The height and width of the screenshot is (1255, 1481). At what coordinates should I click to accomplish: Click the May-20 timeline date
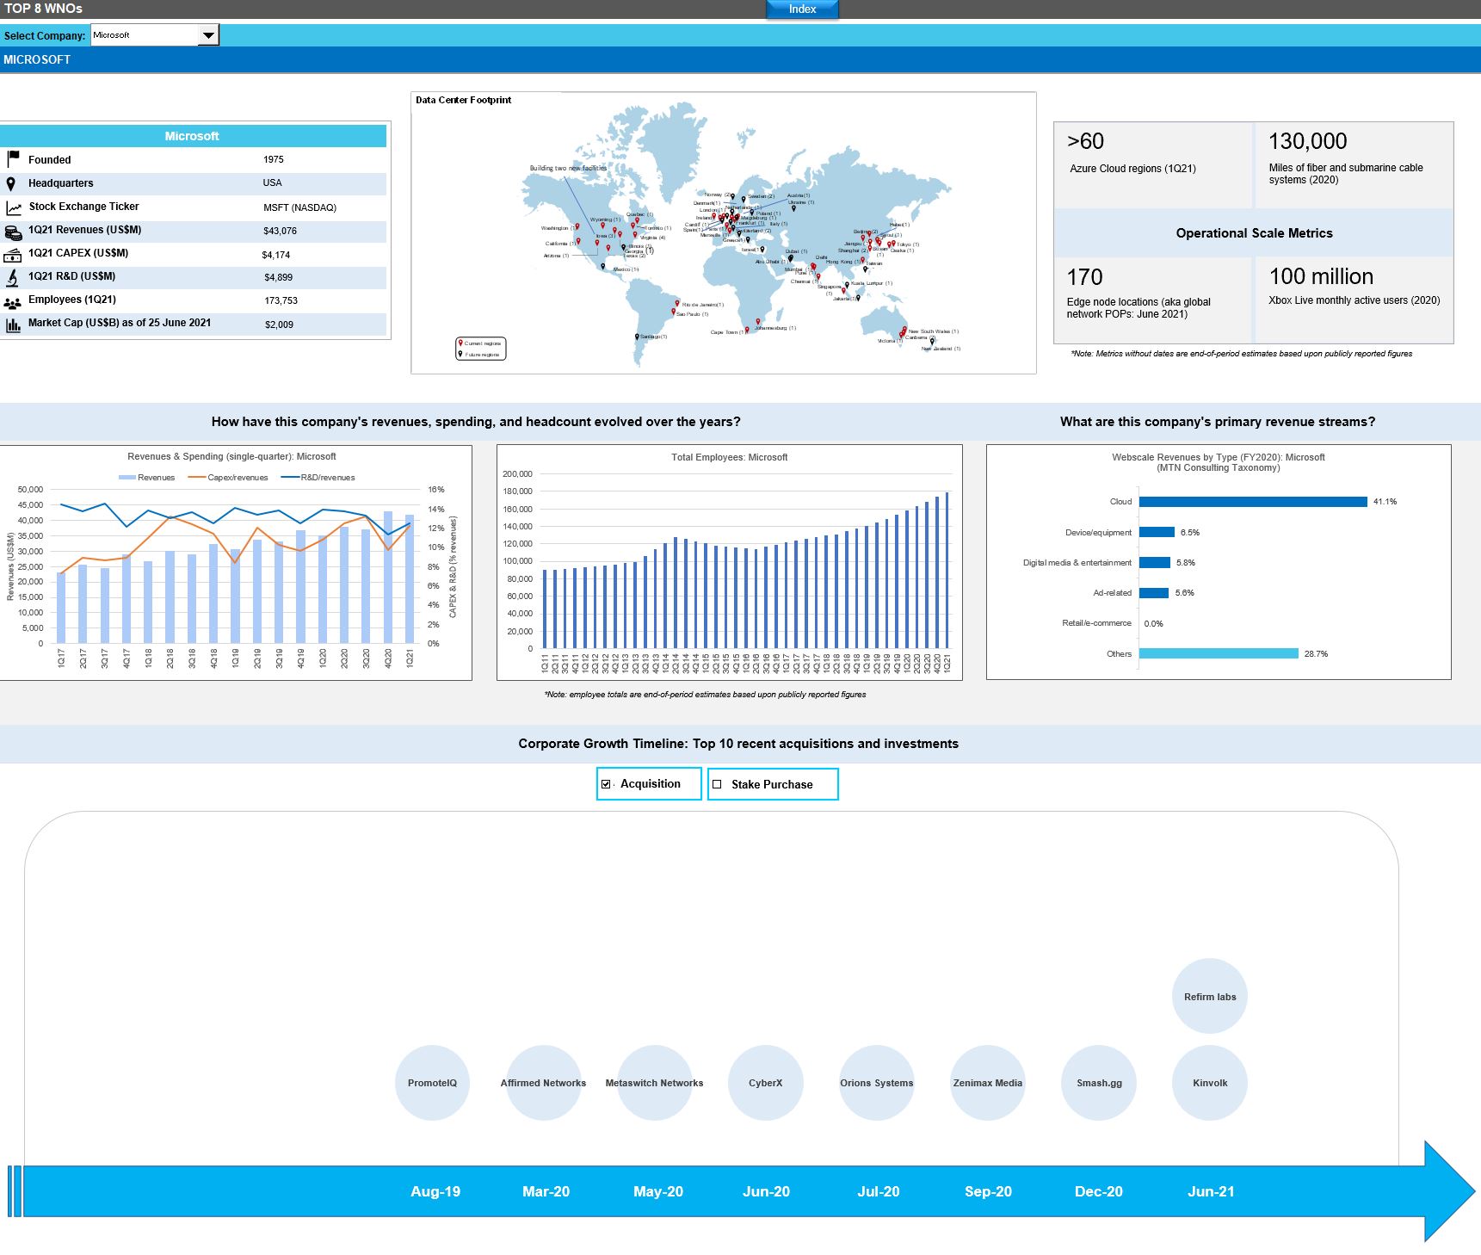(657, 1191)
